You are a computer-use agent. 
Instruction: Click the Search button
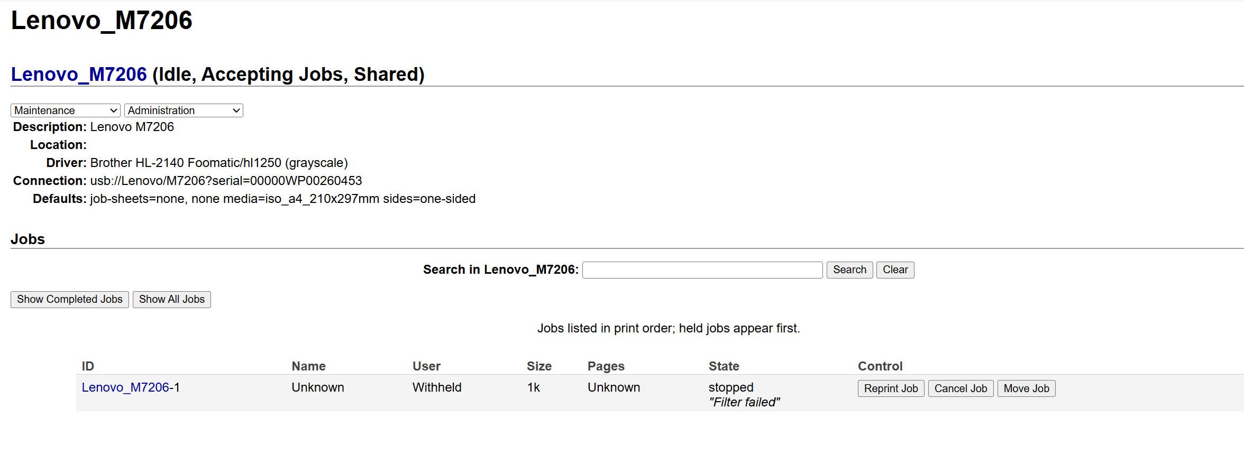click(849, 270)
